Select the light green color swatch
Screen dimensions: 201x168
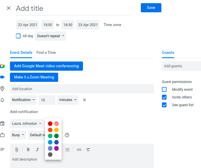[x=50, y=136]
